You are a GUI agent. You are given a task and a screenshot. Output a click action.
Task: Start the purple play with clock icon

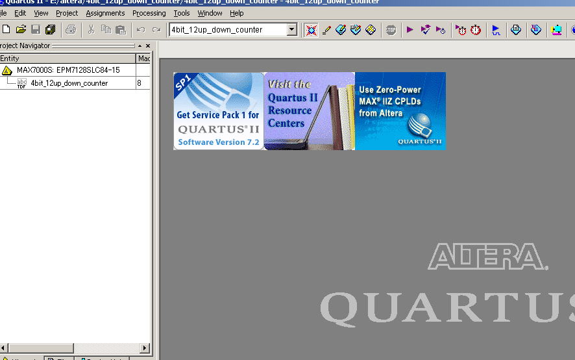coord(441,30)
